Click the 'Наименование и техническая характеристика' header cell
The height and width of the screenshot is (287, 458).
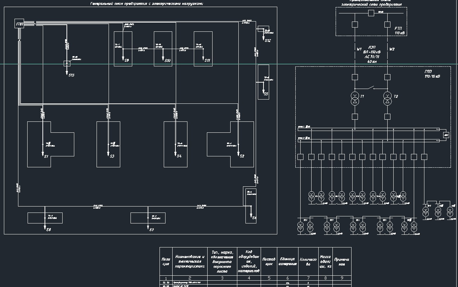pyautogui.click(x=190, y=262)
